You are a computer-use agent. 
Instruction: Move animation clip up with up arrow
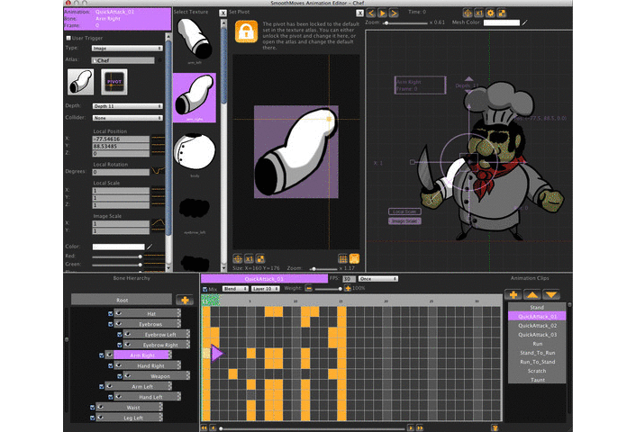pyautogui.click(x=532, y=294)
